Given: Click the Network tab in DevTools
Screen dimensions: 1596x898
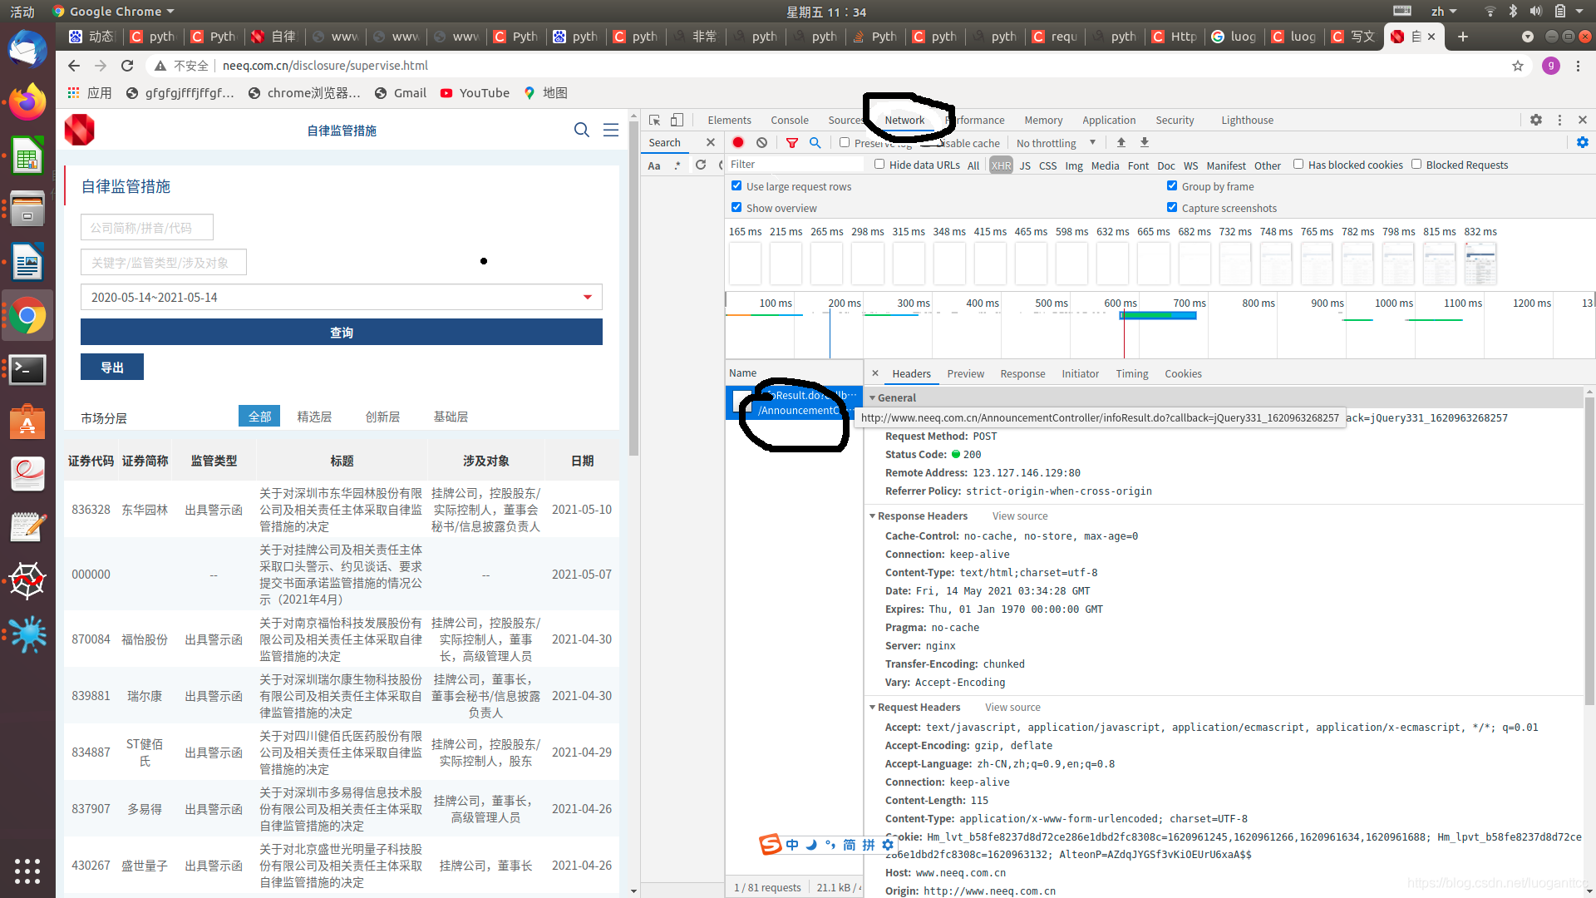Looking at the screenshot, I should pos(904,120).
